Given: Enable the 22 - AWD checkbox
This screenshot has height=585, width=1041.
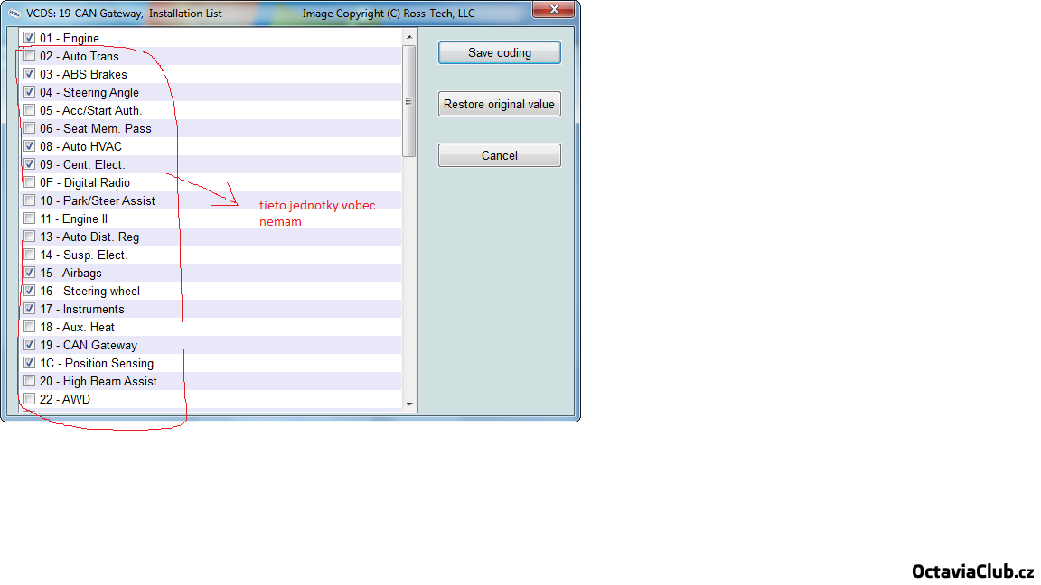Looking at the screenshot, I should click(x=30, y=399).
